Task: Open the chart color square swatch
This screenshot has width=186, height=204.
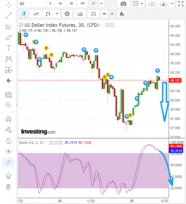Action: pyautogui.click(x=136, y=4)
